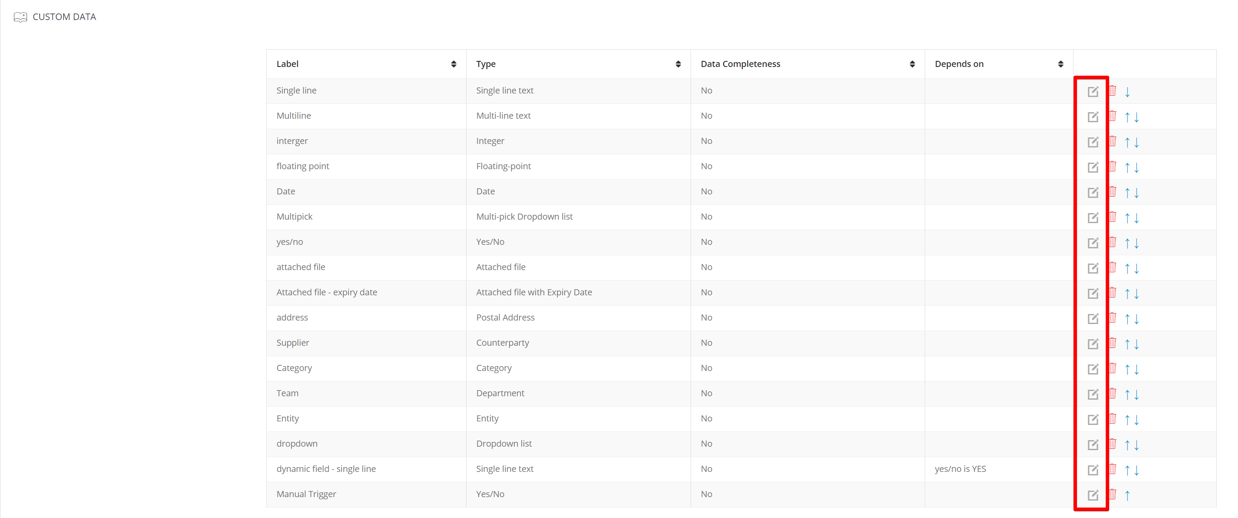The width and height of the screenshot is (1238, 518).
Task: Sort by Data Completeness column
Action: point(912,64)
